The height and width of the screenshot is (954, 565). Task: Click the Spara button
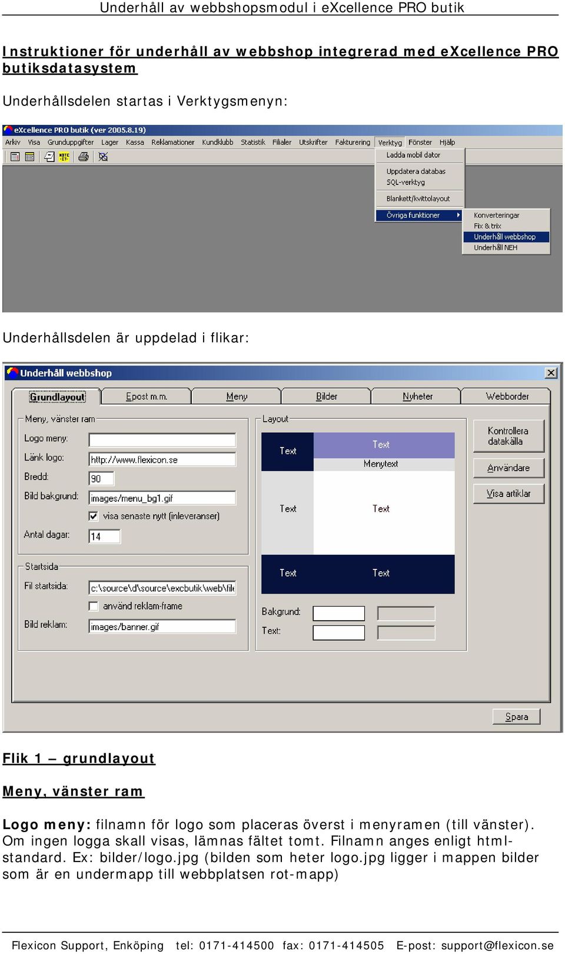[517, 717]
